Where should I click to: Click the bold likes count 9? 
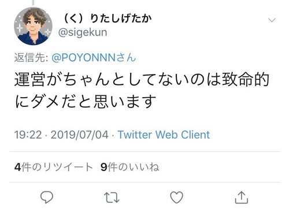click(104, 167)
